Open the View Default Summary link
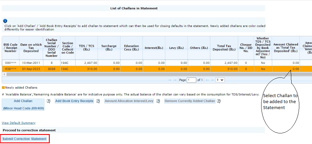Image resolution: width=312 pixels, height=144 pixels. [19, 123]
